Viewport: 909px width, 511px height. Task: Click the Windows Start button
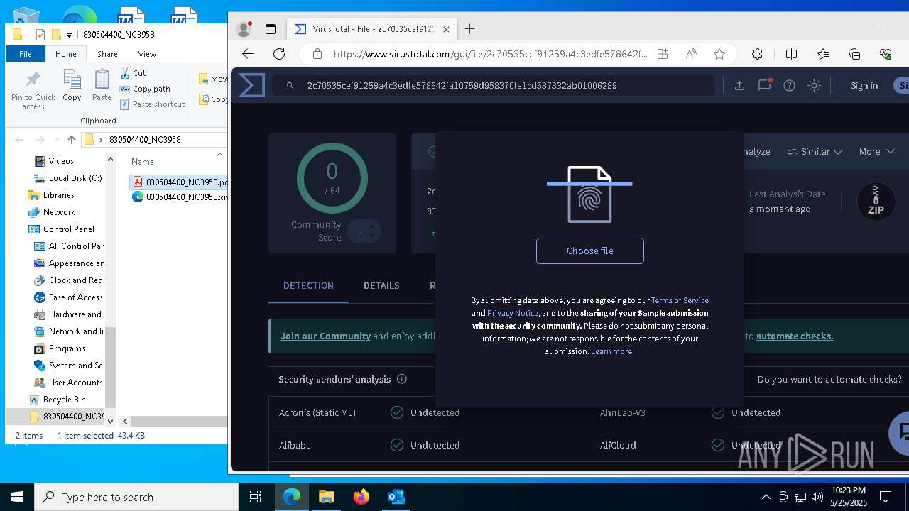pos(17,497)
